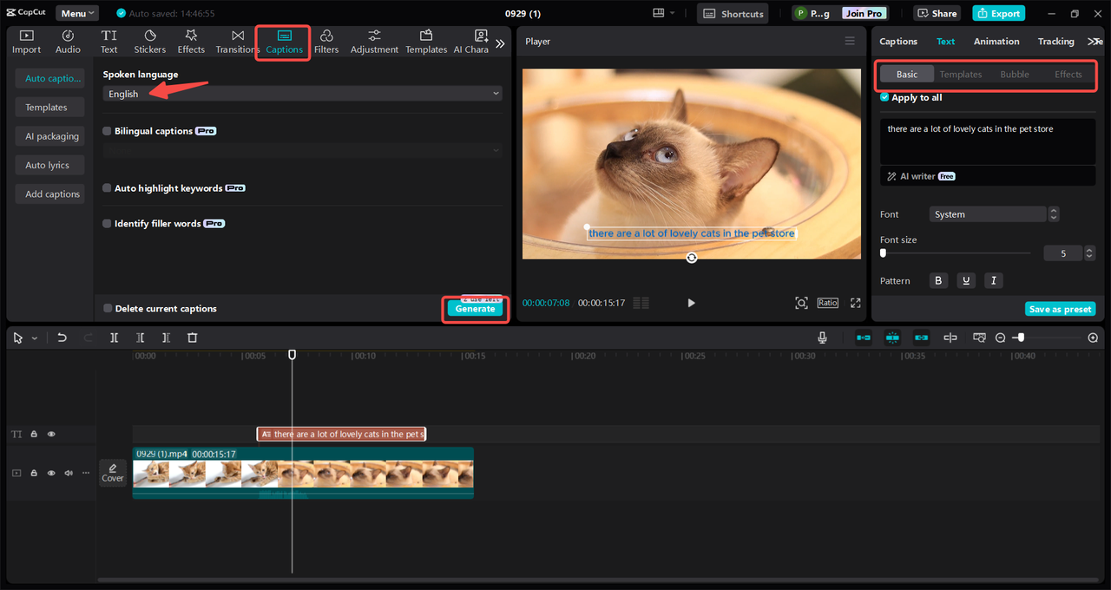1111x590 pixels.
Task: Open the selection tool mode dropdown arrow
Action: (35, 338)
